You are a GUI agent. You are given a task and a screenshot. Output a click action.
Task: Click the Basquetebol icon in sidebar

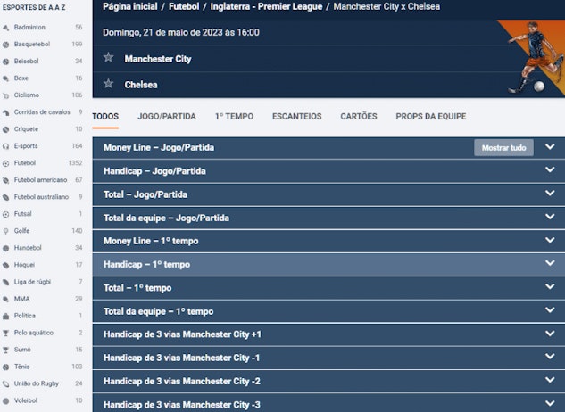coord(6,45)
